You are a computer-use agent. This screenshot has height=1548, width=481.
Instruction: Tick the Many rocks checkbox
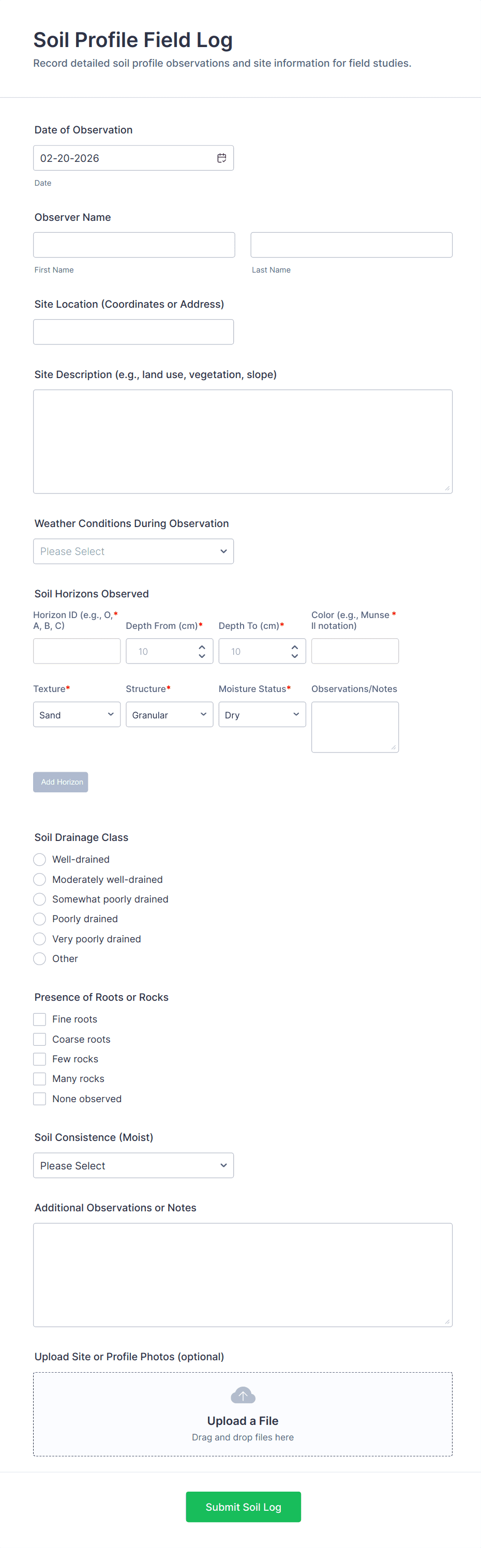pyautogui.click(x=40, y=1079)
